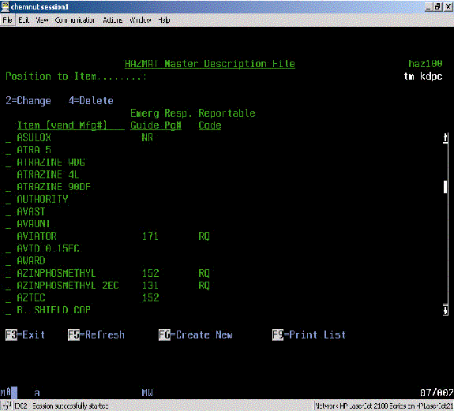Screen dimensions: 454x411
Task: Select option field beside ASULOX
Action: [x=8, y=138]
